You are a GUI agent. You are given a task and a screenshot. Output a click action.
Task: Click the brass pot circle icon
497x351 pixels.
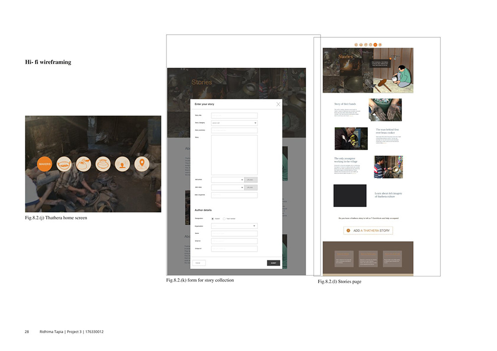(x=103, y=164)
